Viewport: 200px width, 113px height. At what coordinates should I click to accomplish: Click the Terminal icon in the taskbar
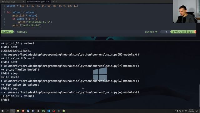click(x=12, y=111)
